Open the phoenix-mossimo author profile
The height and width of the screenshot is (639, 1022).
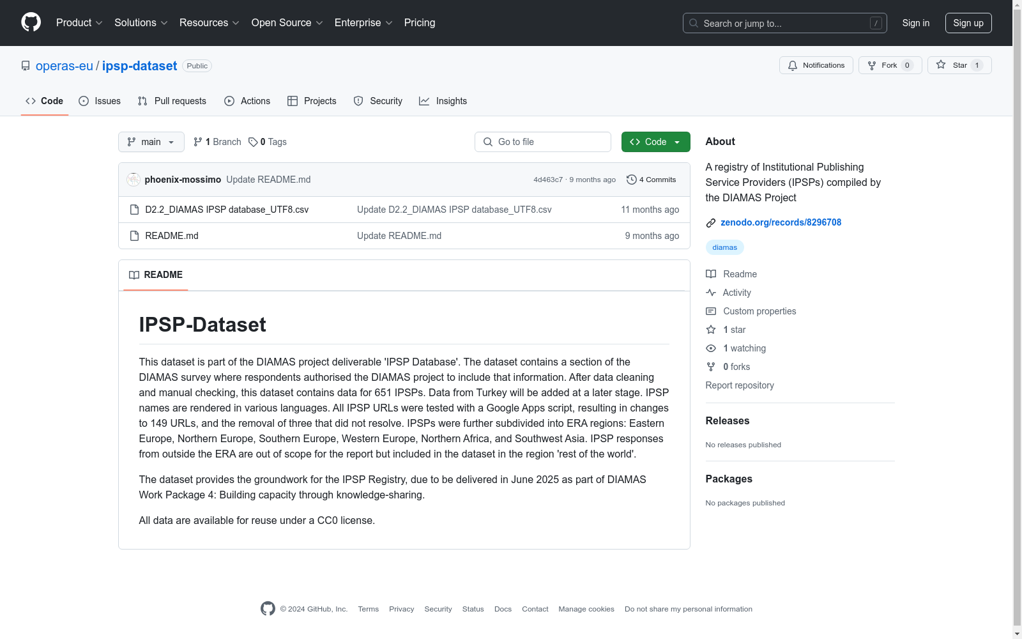coord(183,180)
